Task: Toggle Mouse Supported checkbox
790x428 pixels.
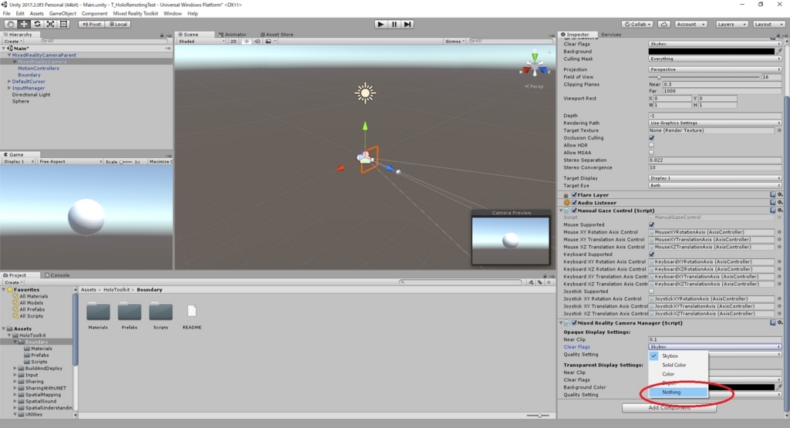Action: [x=651, y=225]
